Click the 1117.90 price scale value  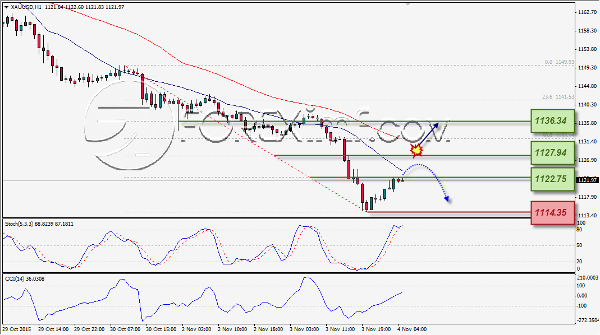[x=588, y=197]
